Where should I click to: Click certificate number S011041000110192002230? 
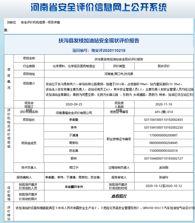pyautogui.click(x=163, y=128)
